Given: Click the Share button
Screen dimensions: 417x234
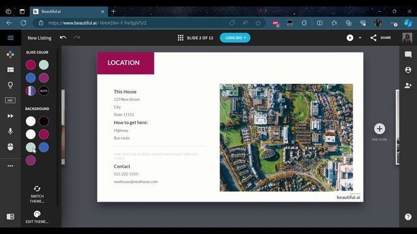Looking at the screenshot, I should 381,38.
